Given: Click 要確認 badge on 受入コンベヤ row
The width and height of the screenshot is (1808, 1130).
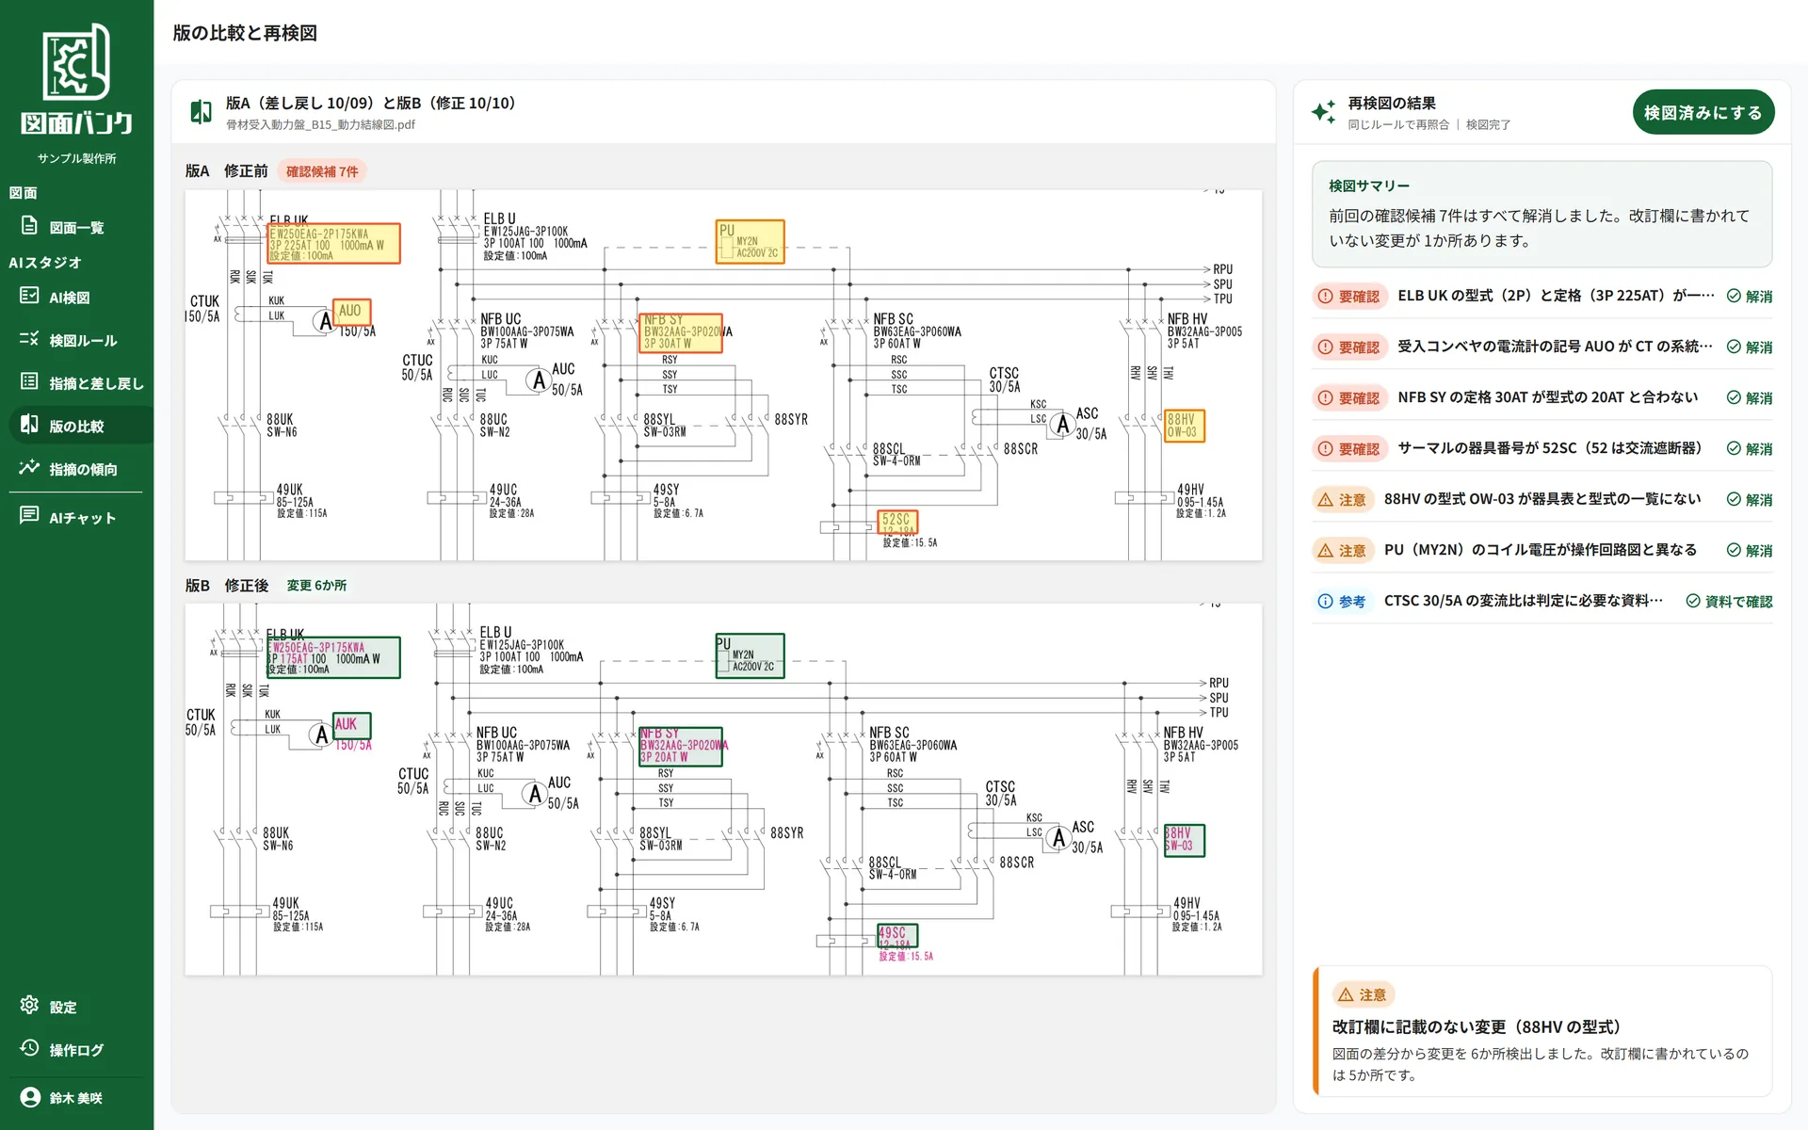Looking at the screenshot, I should point(1349,347).
